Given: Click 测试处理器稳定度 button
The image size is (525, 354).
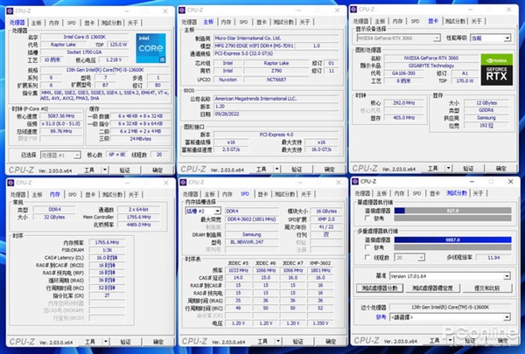Looking at the screenshot, I should pos(432,288).
